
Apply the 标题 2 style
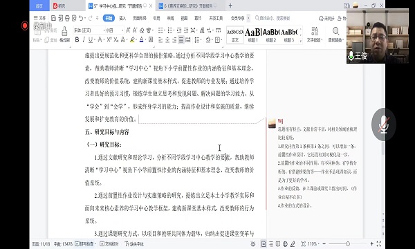(271, 35)
